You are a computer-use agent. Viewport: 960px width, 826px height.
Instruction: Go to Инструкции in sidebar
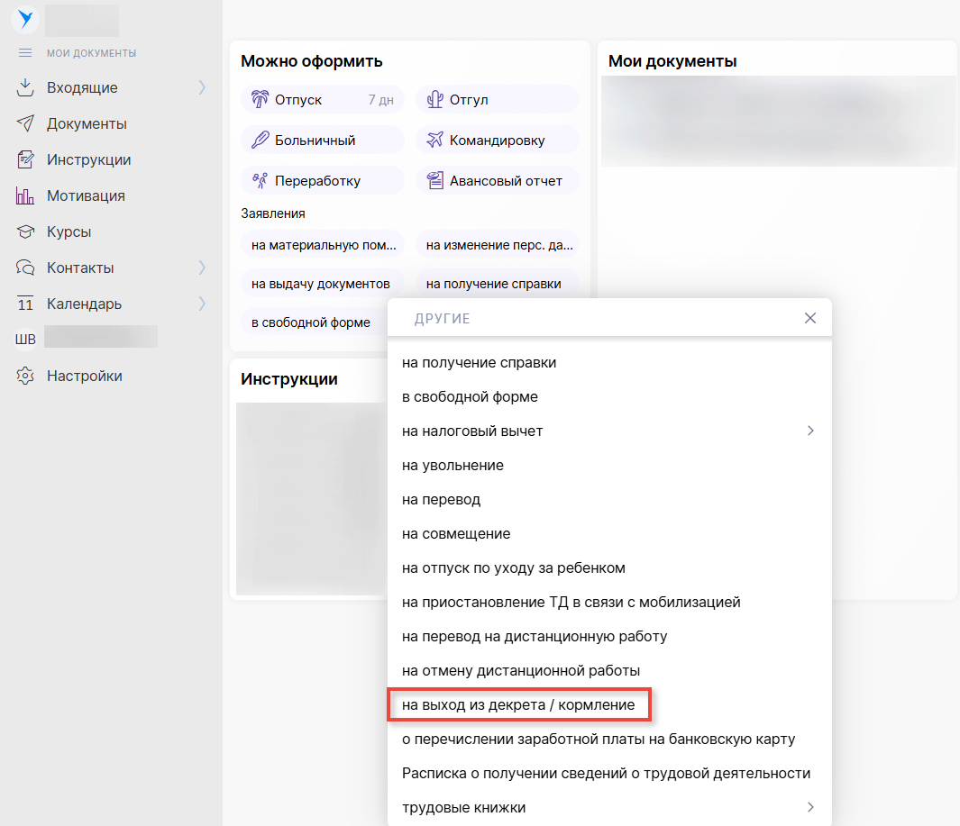pyautogui.click(x=88, y=159)
